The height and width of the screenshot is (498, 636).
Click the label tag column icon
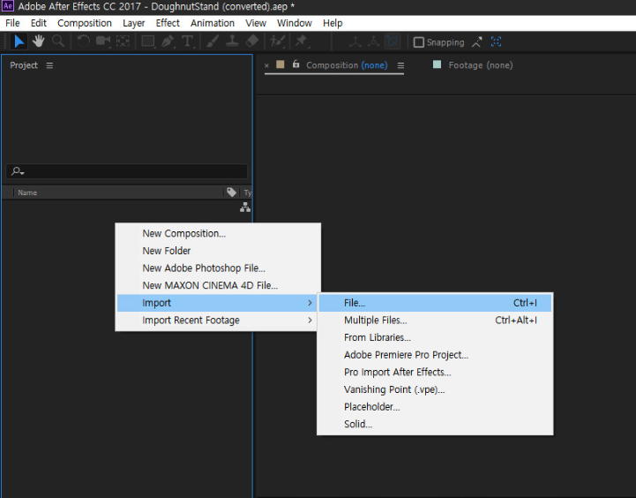(231, 192)
